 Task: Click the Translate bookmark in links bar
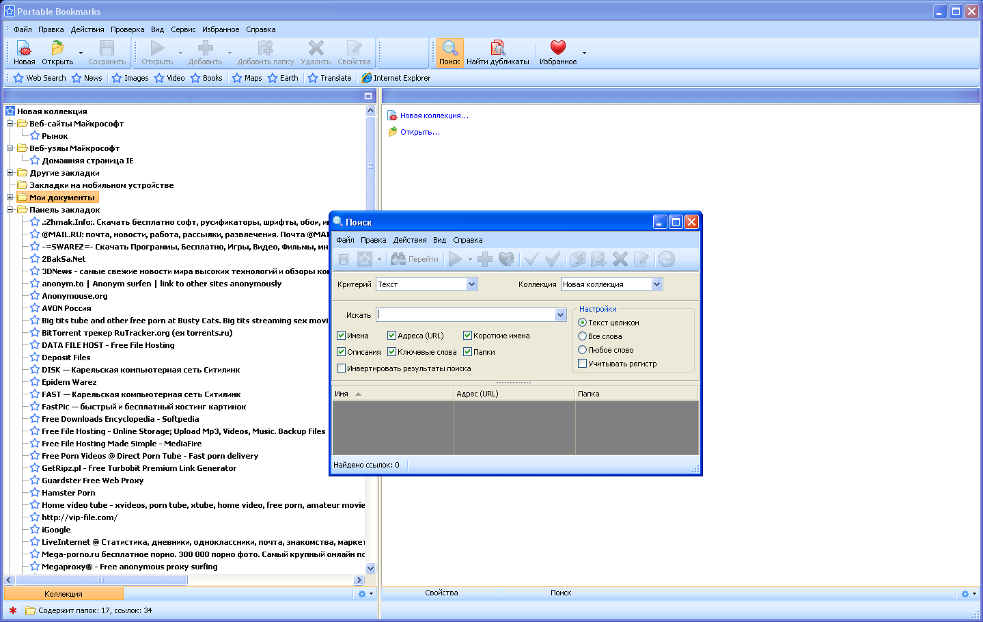click(x=330, y=78)
